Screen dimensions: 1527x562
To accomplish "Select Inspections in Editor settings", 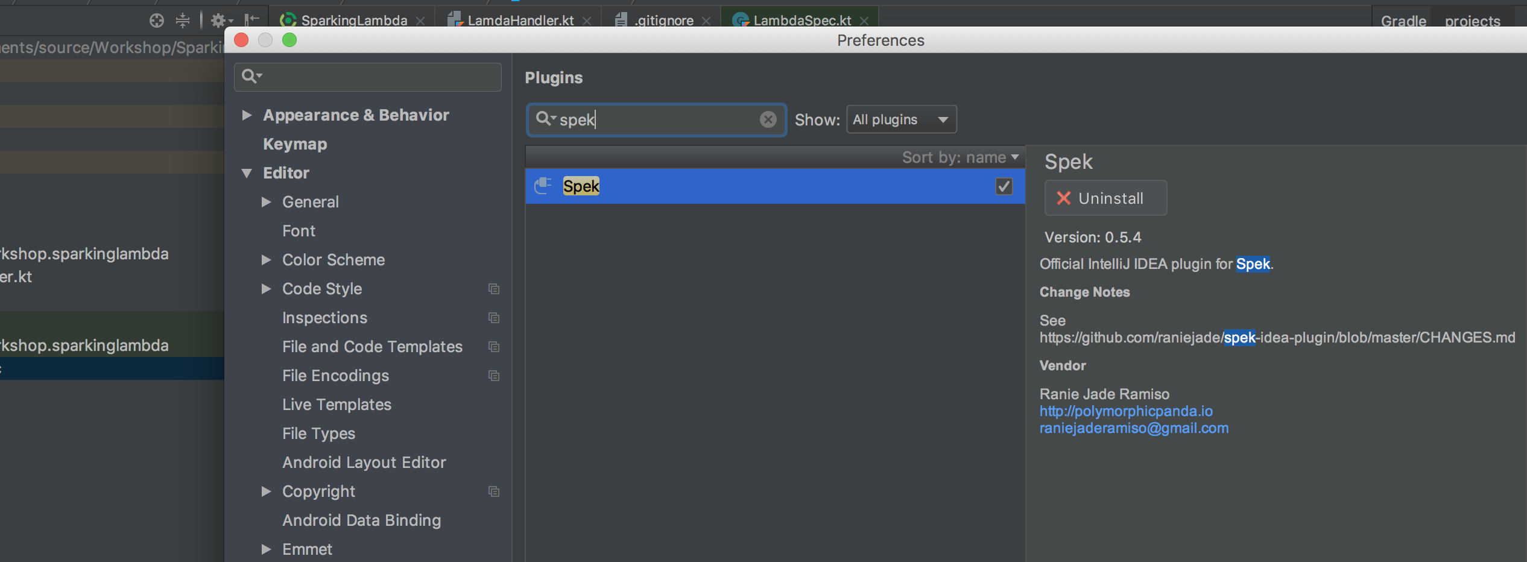I will point(324,318).
